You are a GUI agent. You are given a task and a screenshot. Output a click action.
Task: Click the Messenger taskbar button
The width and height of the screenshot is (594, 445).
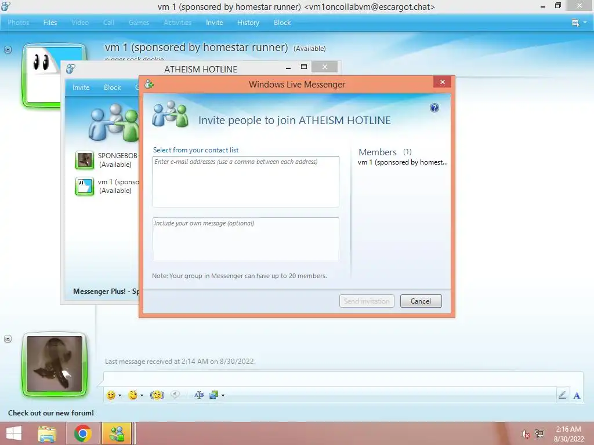coord(117,433)
